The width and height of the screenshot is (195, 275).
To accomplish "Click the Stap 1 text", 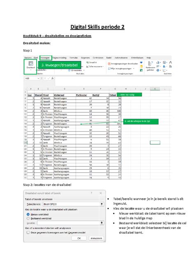I will [28, 51].
